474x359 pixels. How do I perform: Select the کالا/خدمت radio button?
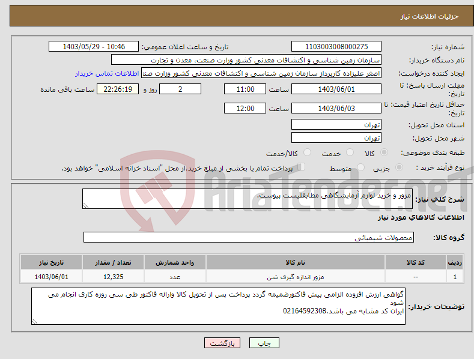(307, 152)
